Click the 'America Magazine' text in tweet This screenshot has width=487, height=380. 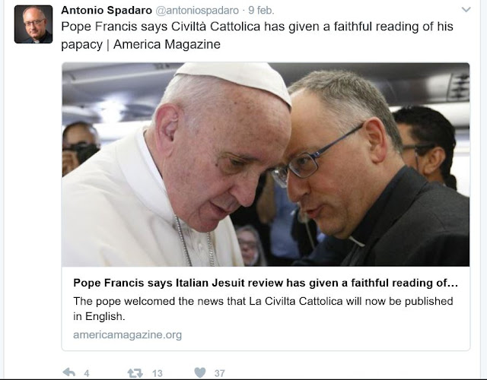[167, 44]
